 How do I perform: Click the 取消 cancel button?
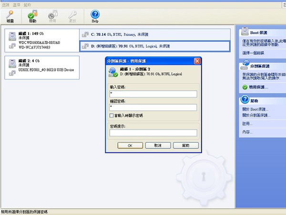158,146
